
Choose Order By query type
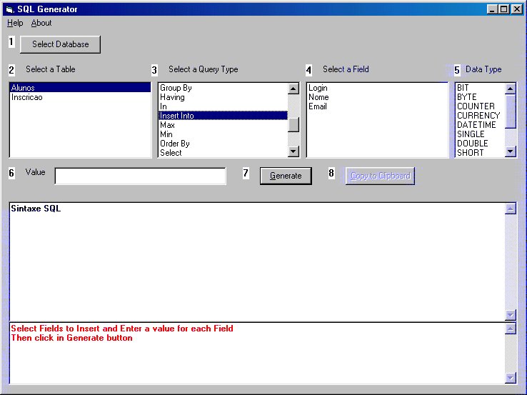(x=175, y=144)
